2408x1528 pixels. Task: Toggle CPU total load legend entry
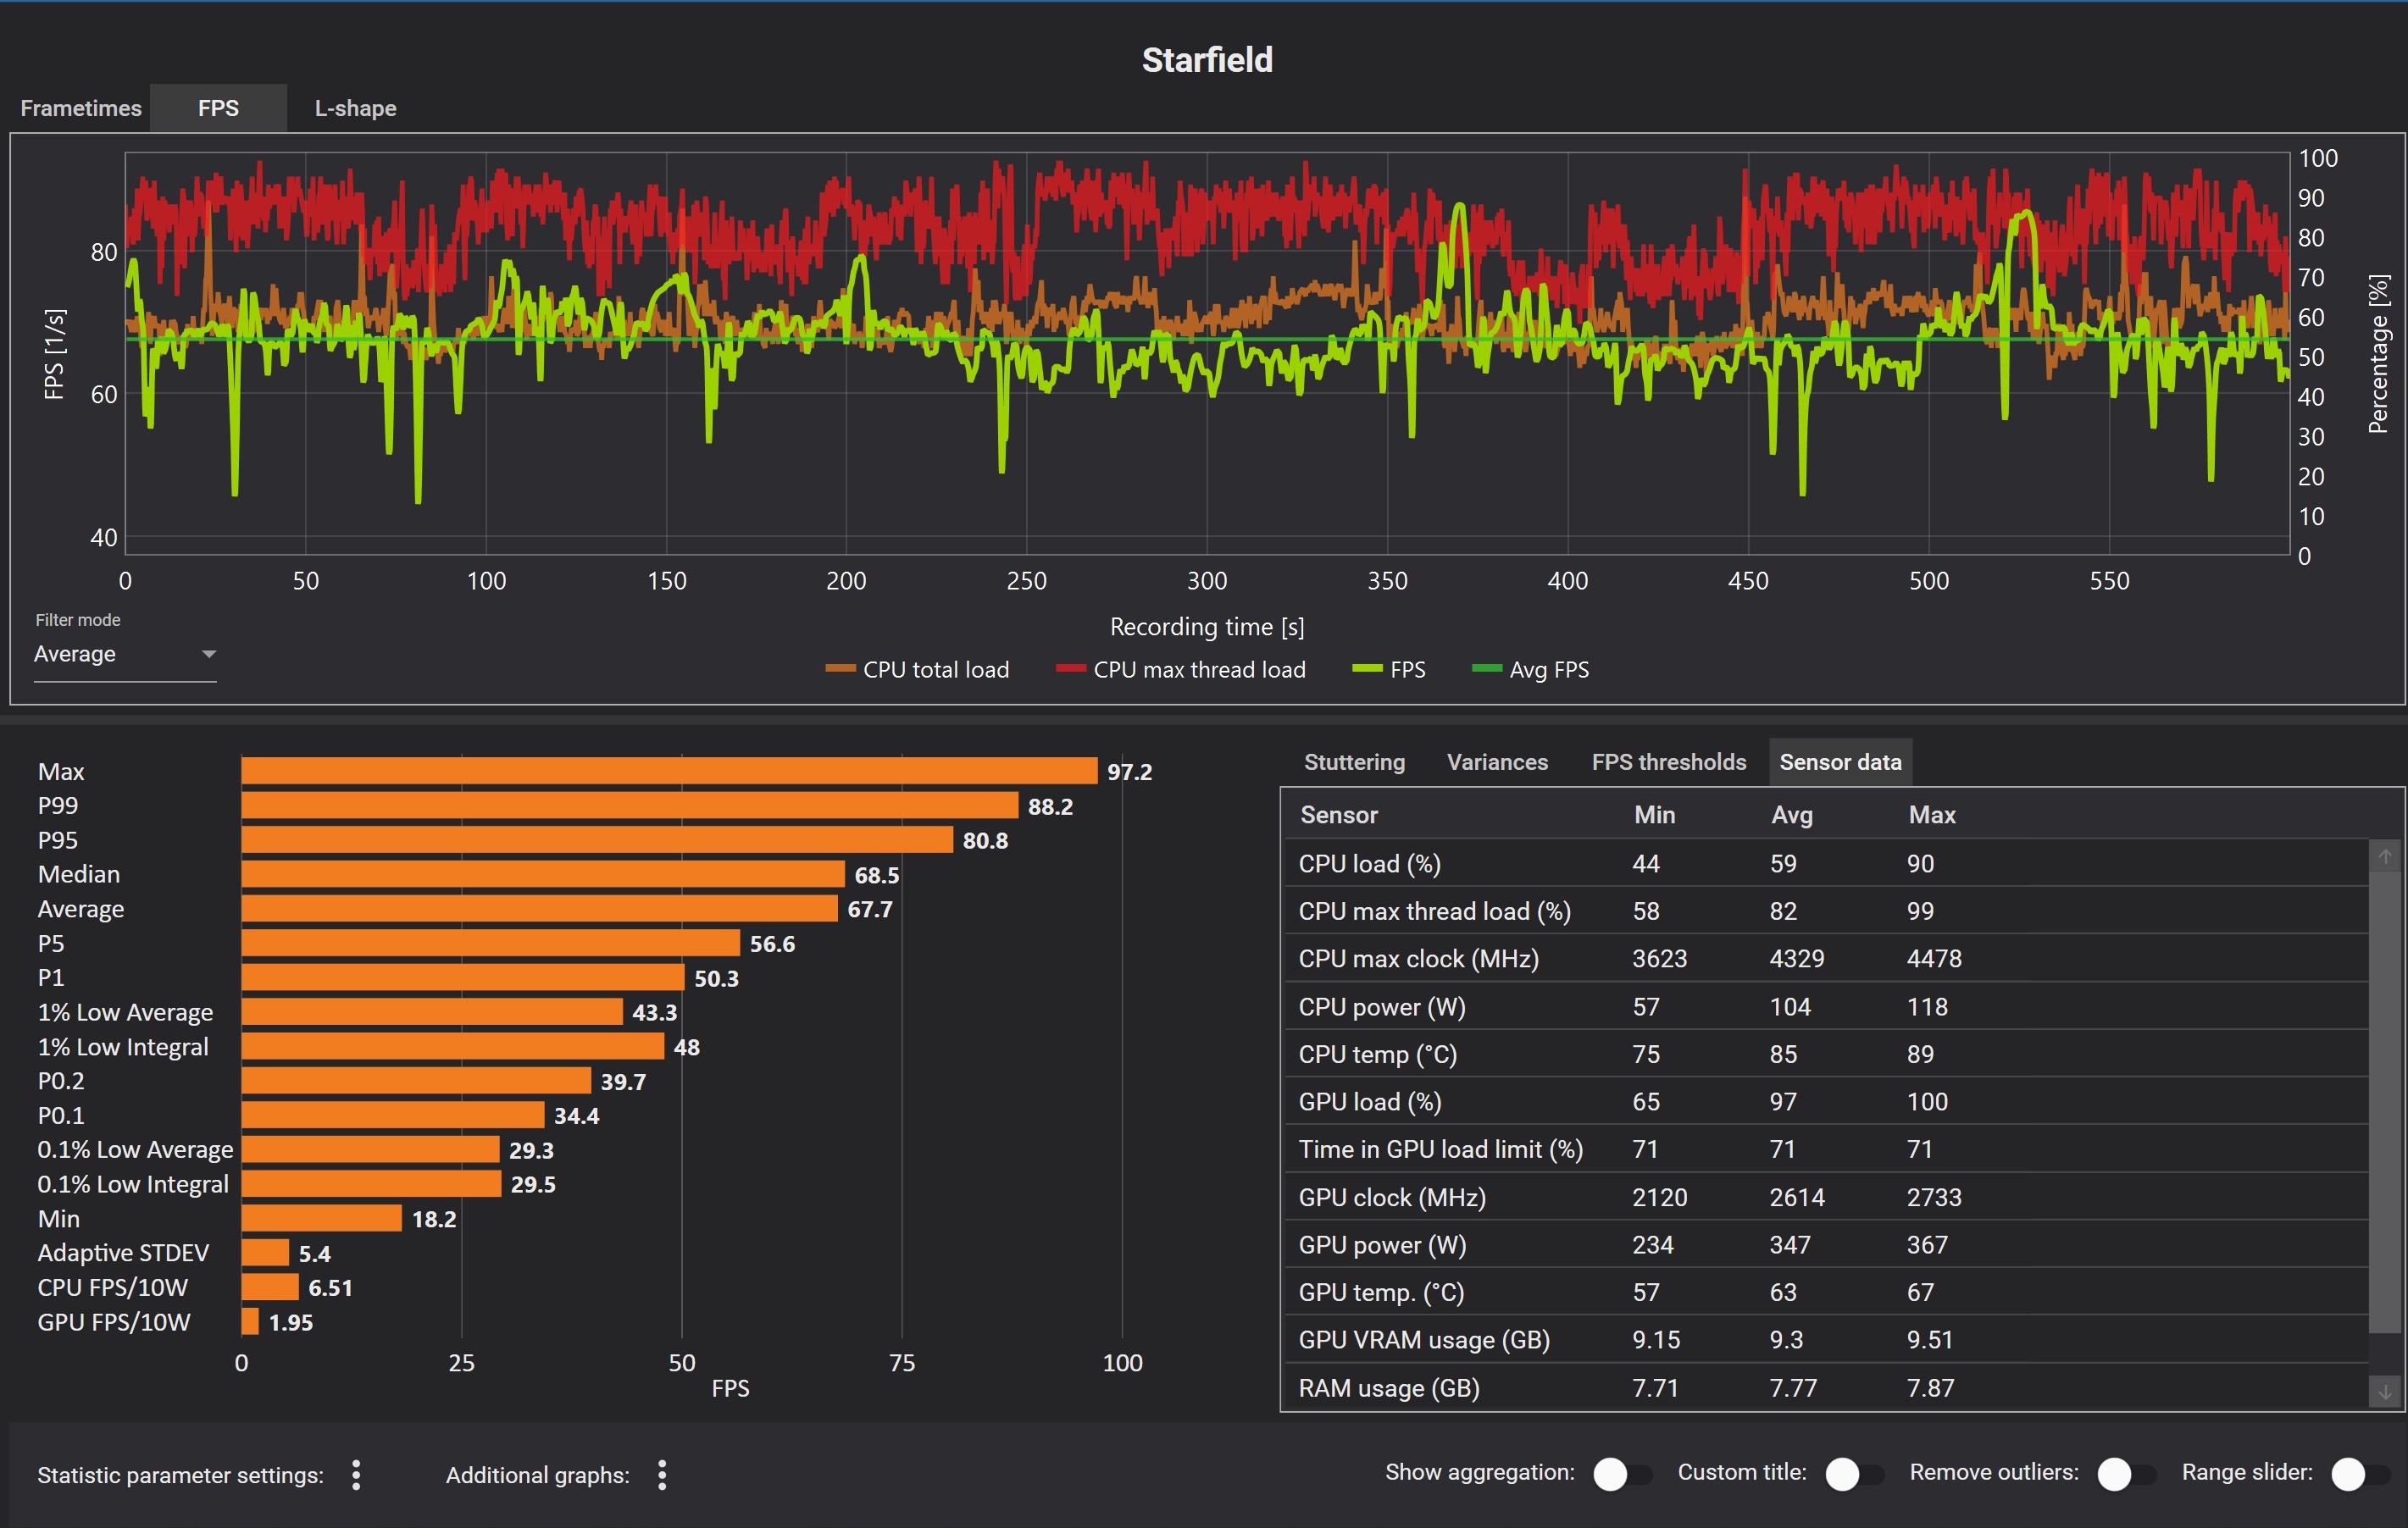point(917,670)
